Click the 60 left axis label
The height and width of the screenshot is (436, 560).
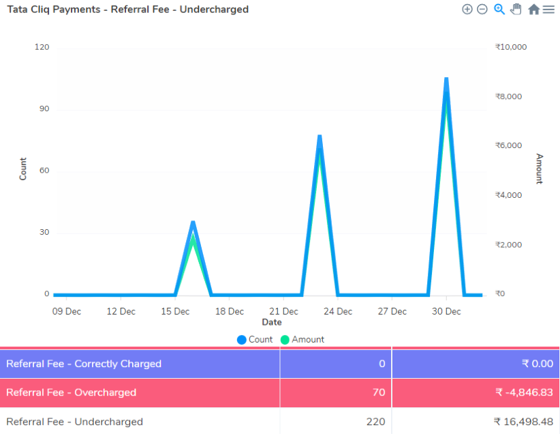(44, 171)
